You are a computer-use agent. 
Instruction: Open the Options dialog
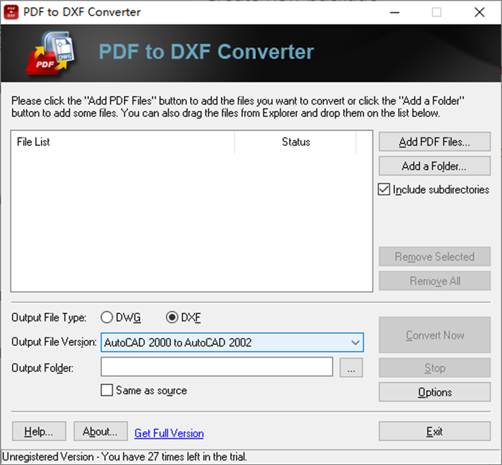tap(434, 392)
